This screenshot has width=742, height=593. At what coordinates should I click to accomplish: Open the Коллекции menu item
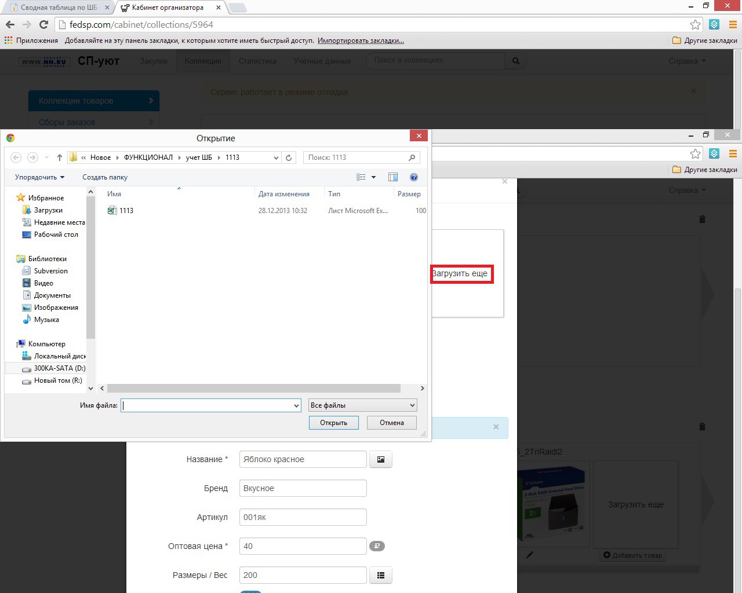203,61
